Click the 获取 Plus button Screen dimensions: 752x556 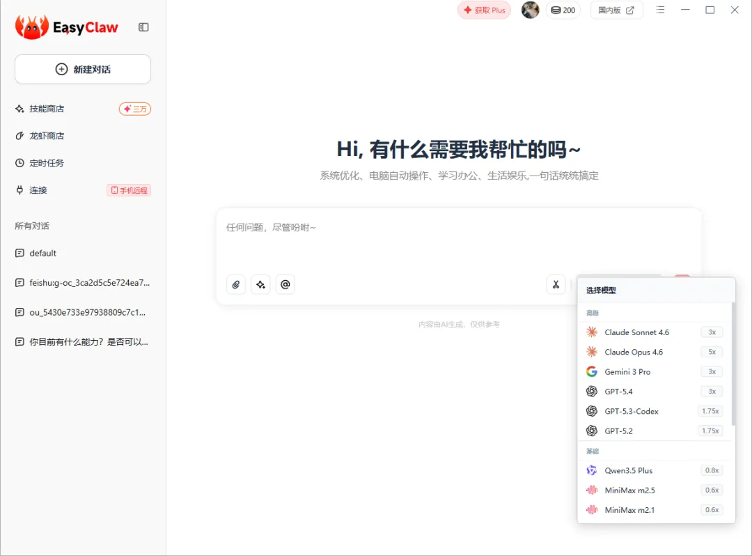pos(485,10)
